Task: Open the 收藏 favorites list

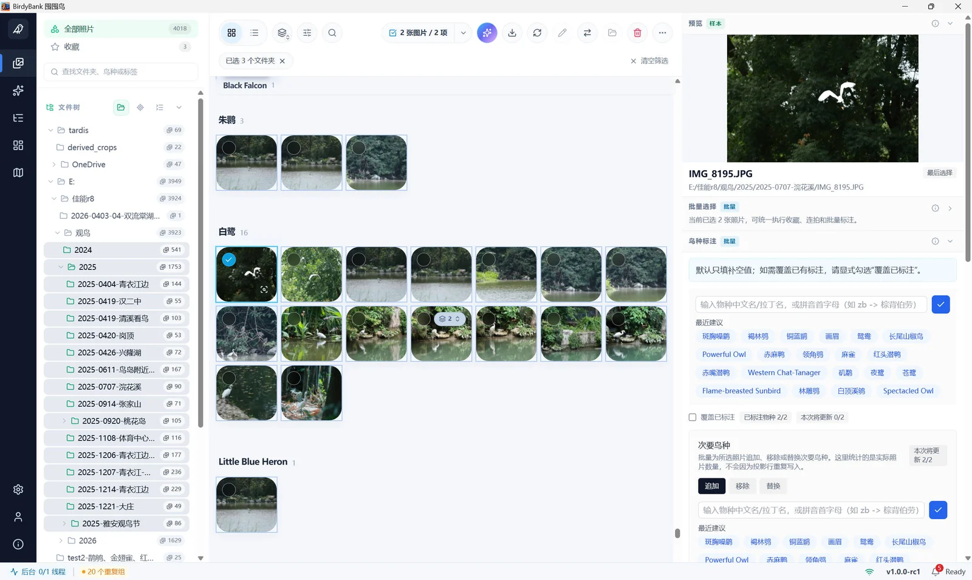Action: [121, 47]
